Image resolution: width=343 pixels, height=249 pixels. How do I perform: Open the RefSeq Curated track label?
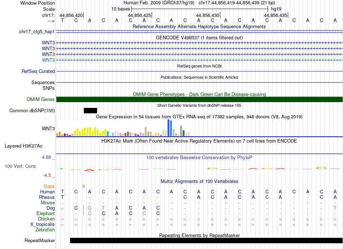point(38,71)
